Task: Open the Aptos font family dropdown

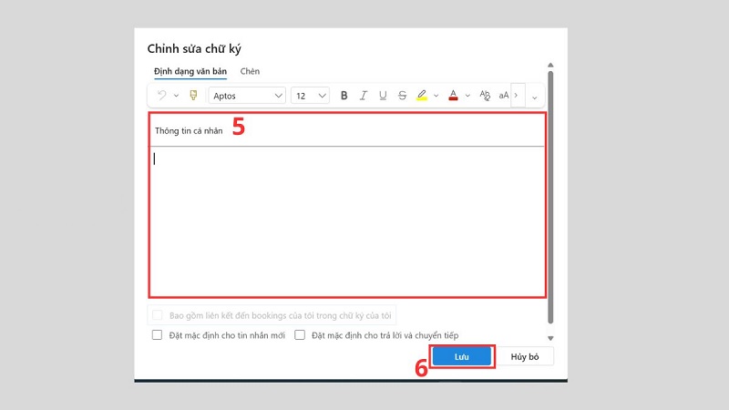Action: coord(247,96)
